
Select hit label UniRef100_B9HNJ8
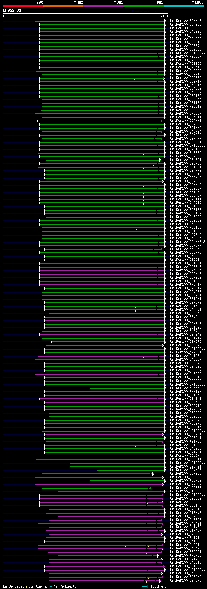(186, 21)
